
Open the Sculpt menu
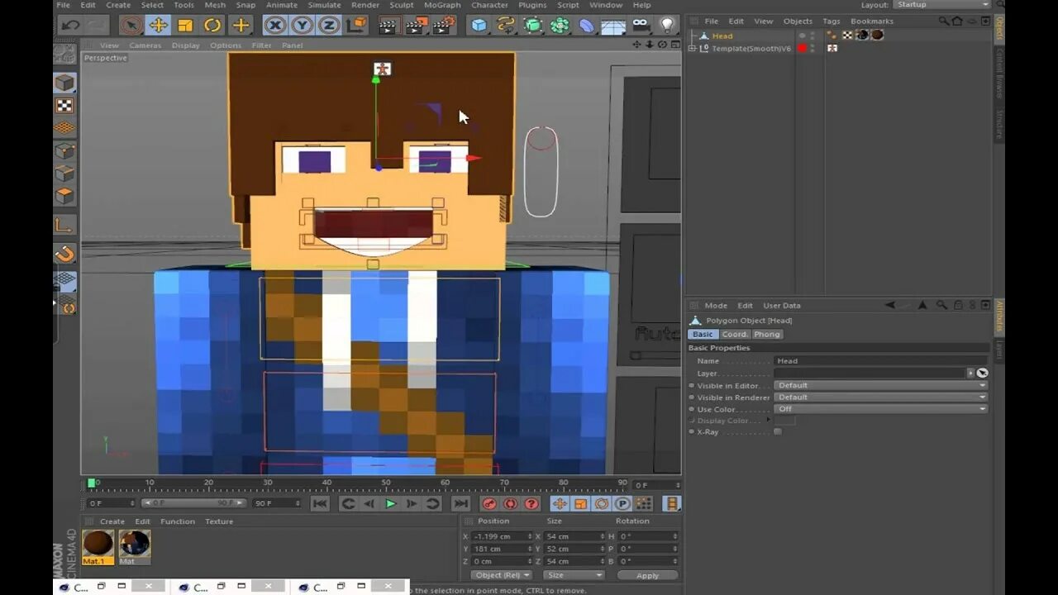coord(402,5)
